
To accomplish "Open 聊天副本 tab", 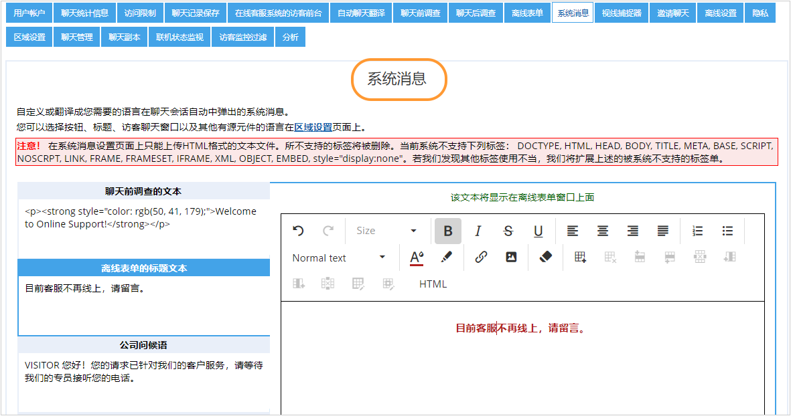I will [x=124, y=37].
